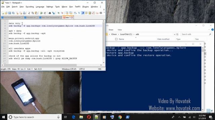This screenshot has width=215, height=120.
Task: Create a new file in Notepad++ toolbar
Action: pos(3,13)
